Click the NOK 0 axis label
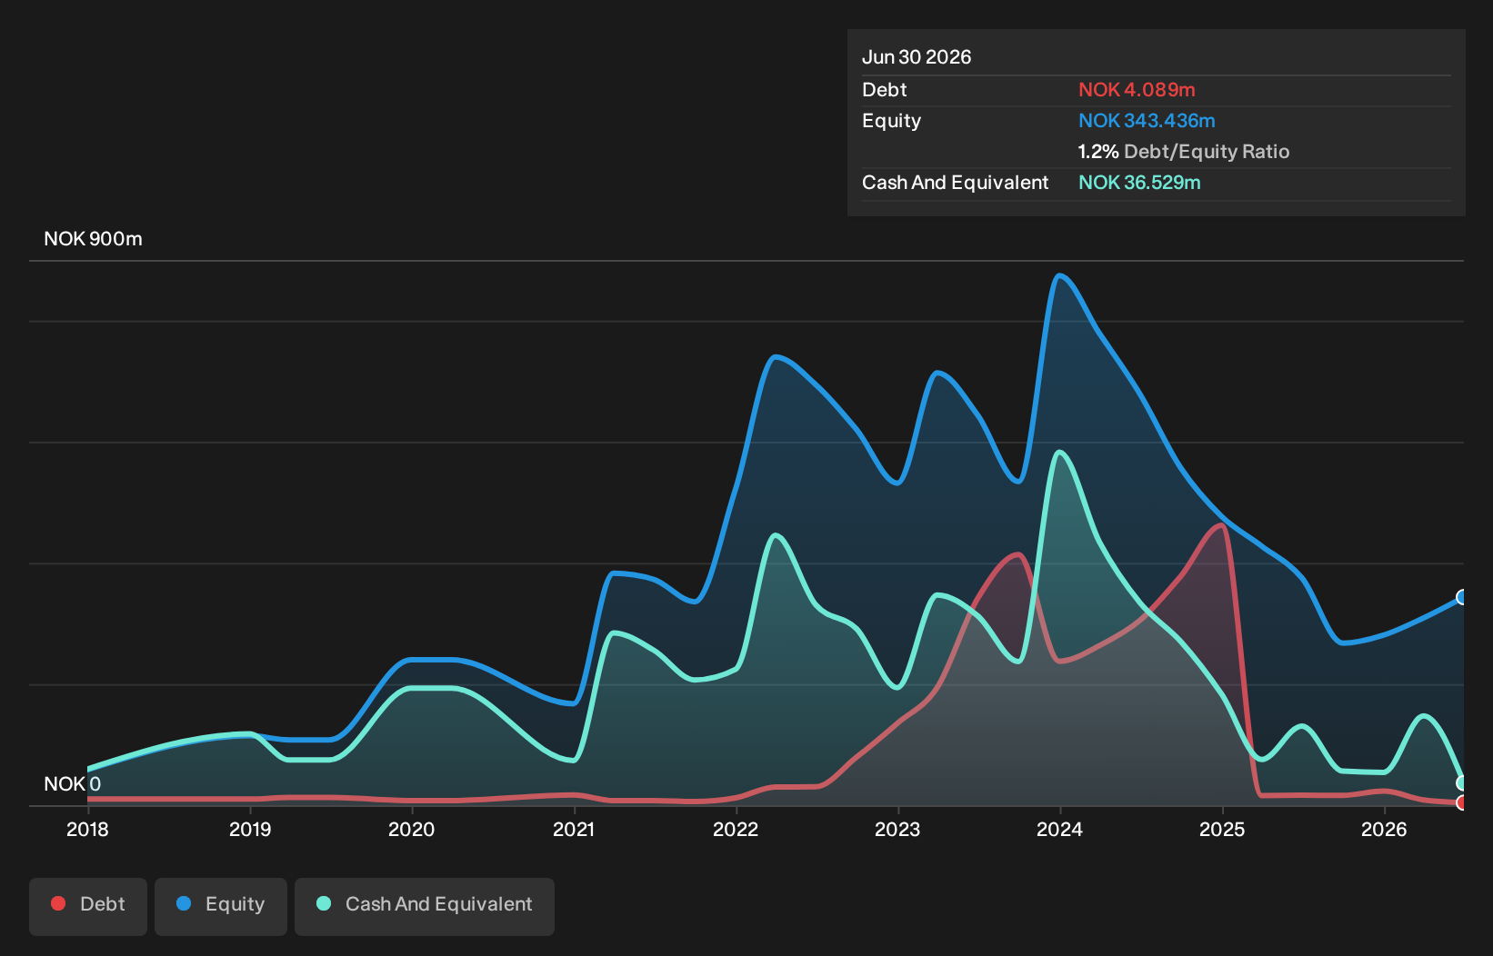This screenshot has height=956, width=1493. point(73,783)
